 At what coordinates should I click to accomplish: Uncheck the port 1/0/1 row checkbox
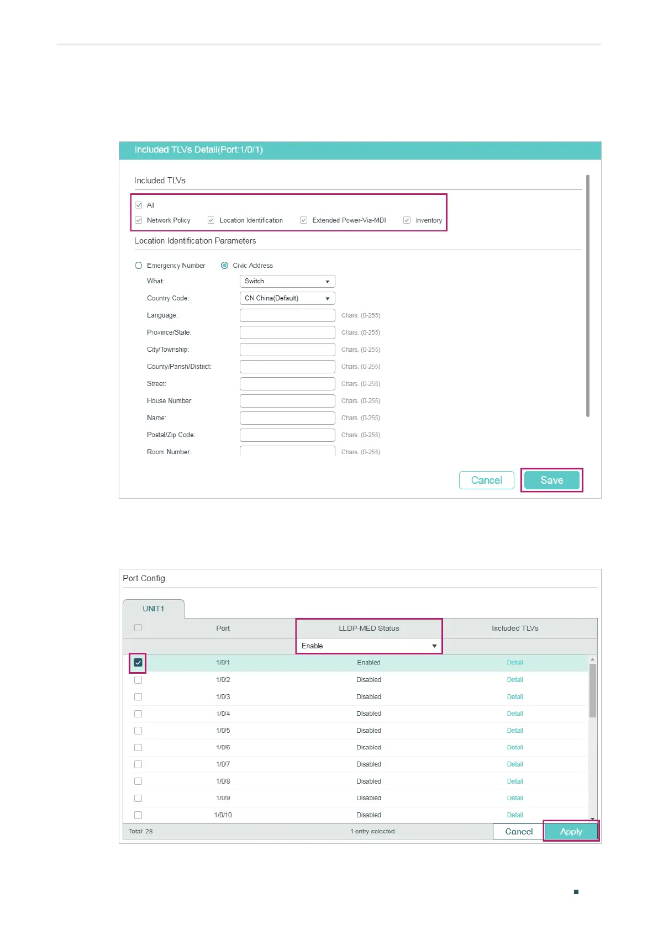pyautogui.click(x=138, y=663)
